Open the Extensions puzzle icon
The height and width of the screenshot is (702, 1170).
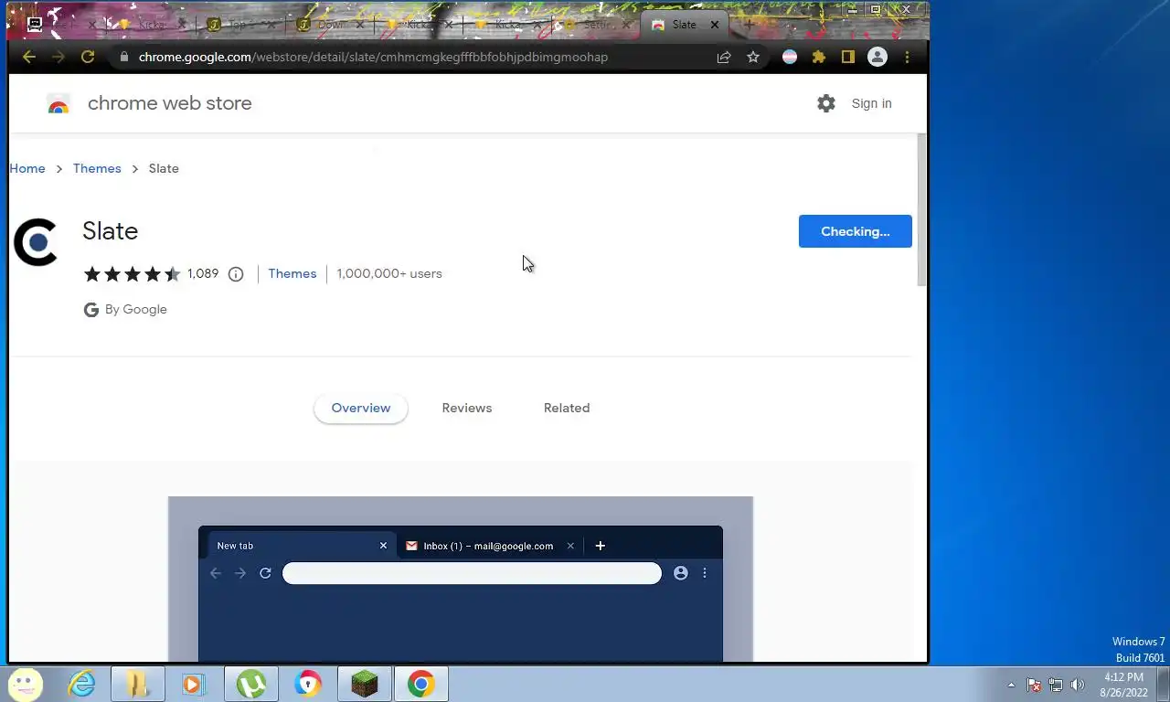(819, 57)
